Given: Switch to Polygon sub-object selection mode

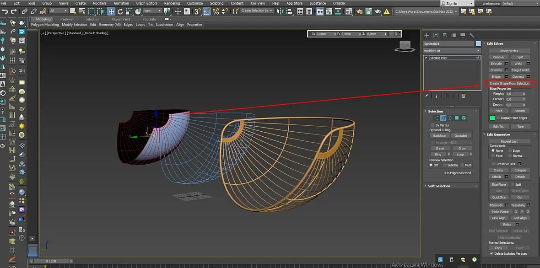Looking at the screenshot, I should point(457,118).
